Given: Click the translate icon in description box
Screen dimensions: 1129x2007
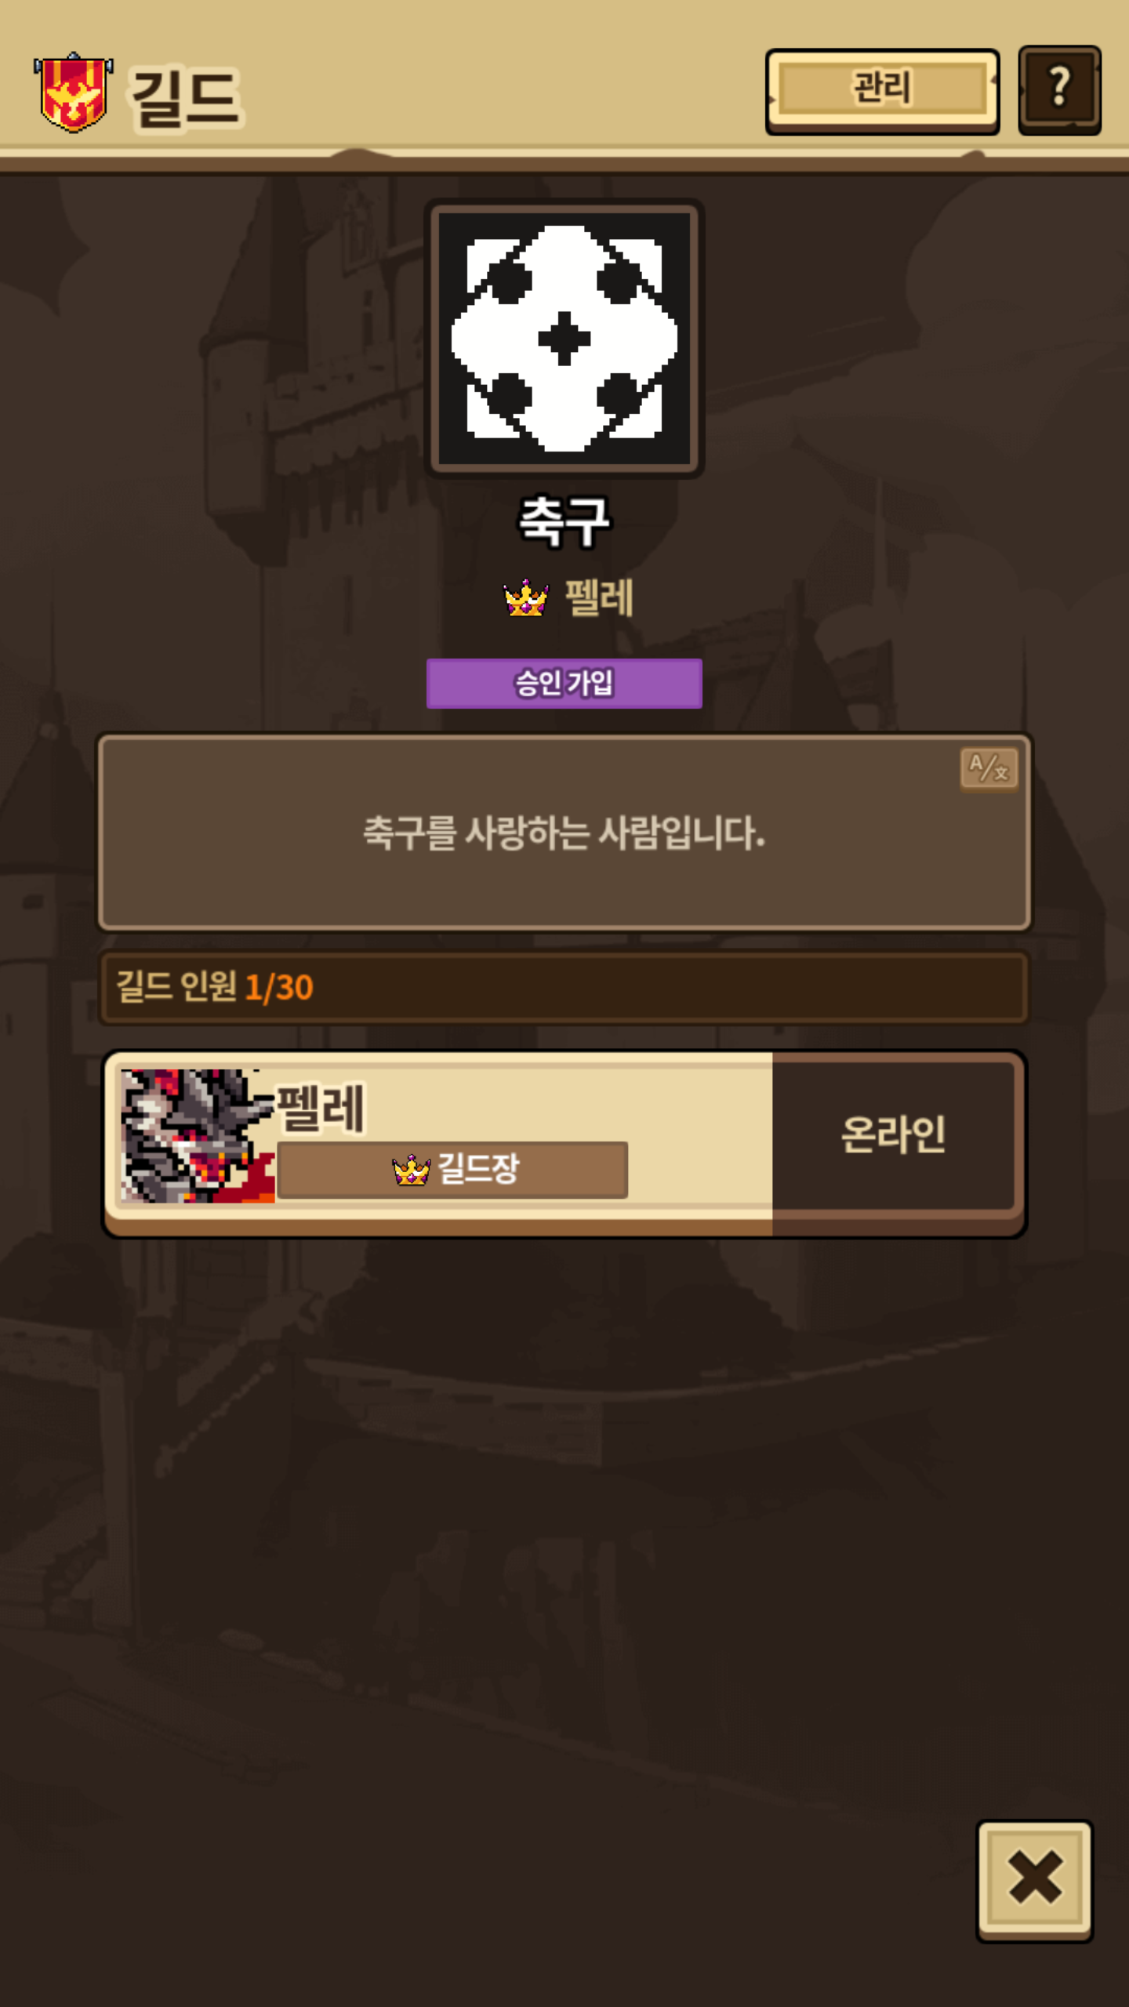Looking at the screenshot, I should [x=989, y=768].
